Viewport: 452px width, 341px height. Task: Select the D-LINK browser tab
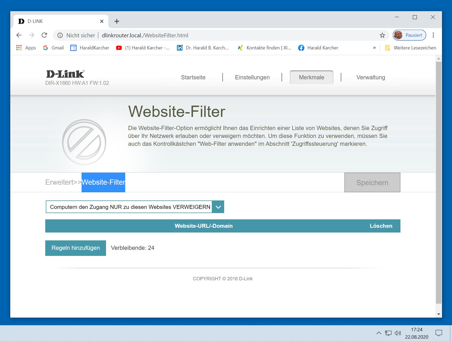tap(61, 21)
